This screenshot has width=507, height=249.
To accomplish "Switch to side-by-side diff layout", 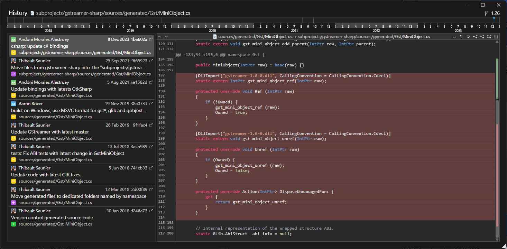I will [x=496, y=37].
